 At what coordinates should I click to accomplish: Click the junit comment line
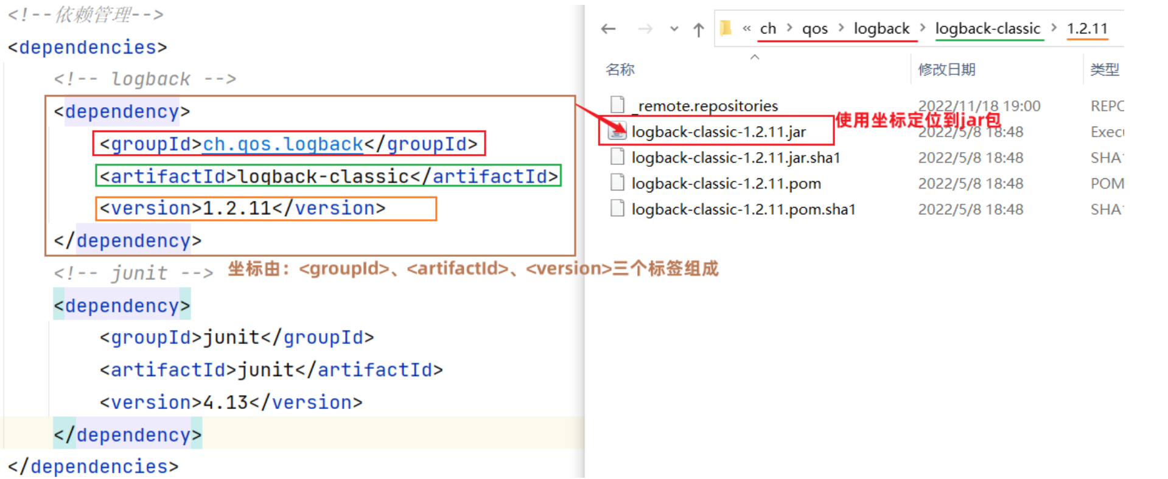click(x=133, y=273)
